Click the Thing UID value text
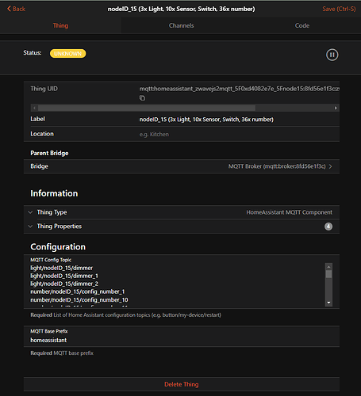The width and height of the screenshot is (361, 396). (x=240, y=89)
